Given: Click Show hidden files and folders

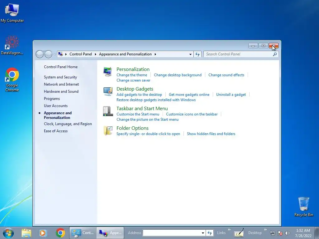Looking at the screenshot, I should pos(211,134).
